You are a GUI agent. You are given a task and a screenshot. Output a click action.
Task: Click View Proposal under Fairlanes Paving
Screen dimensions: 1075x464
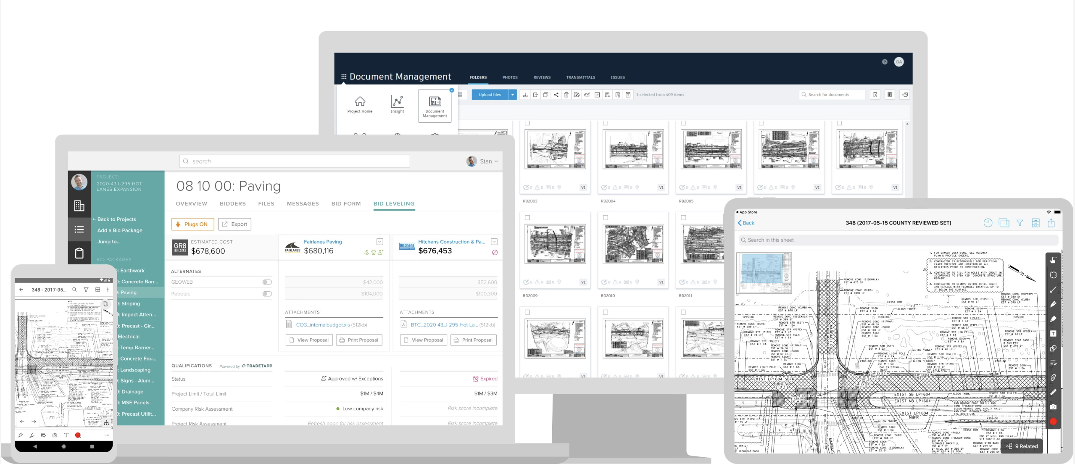309,340
